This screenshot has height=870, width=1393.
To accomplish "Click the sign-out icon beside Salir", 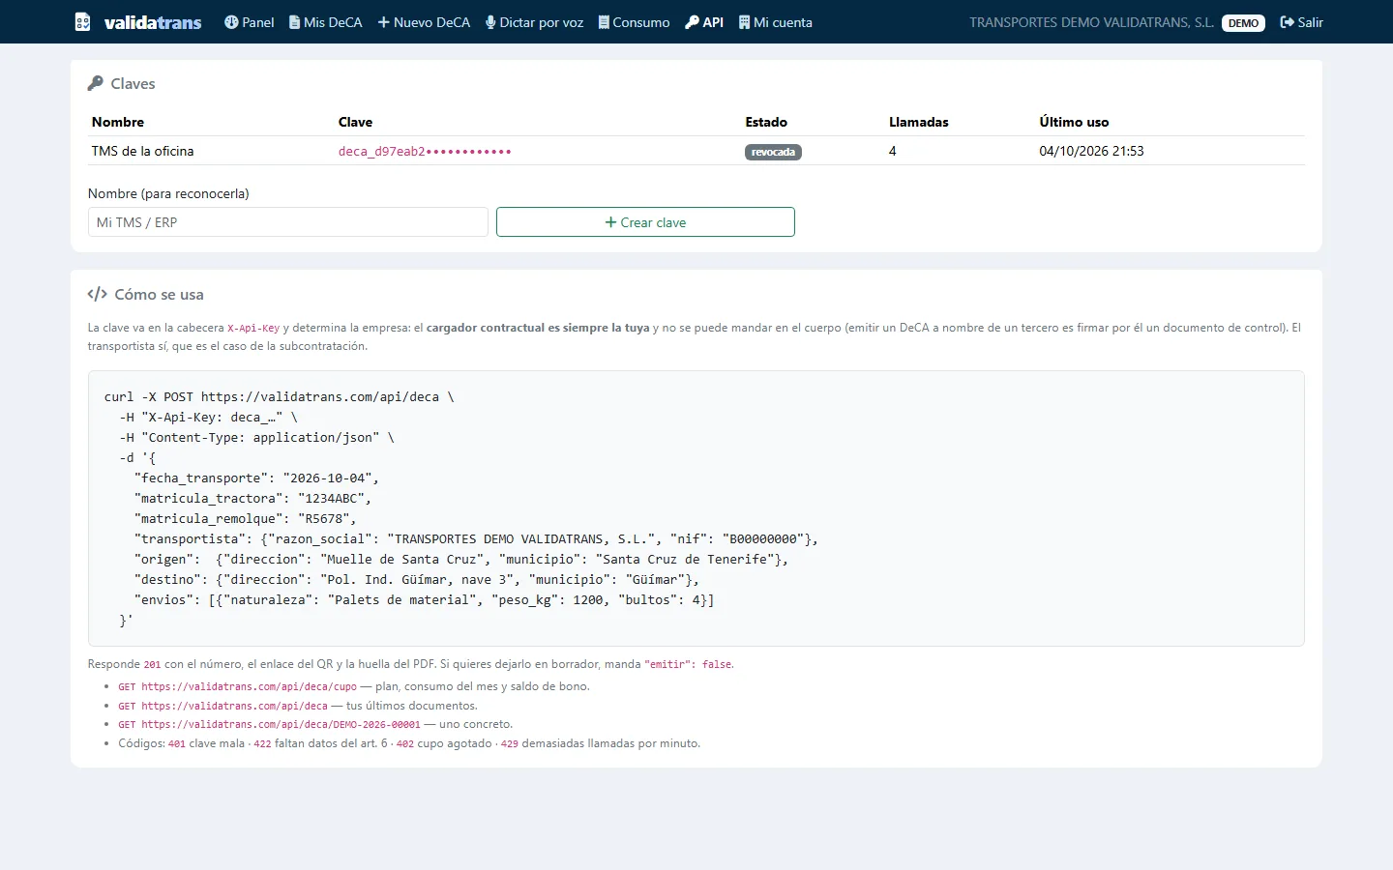I will (1288, 22).
